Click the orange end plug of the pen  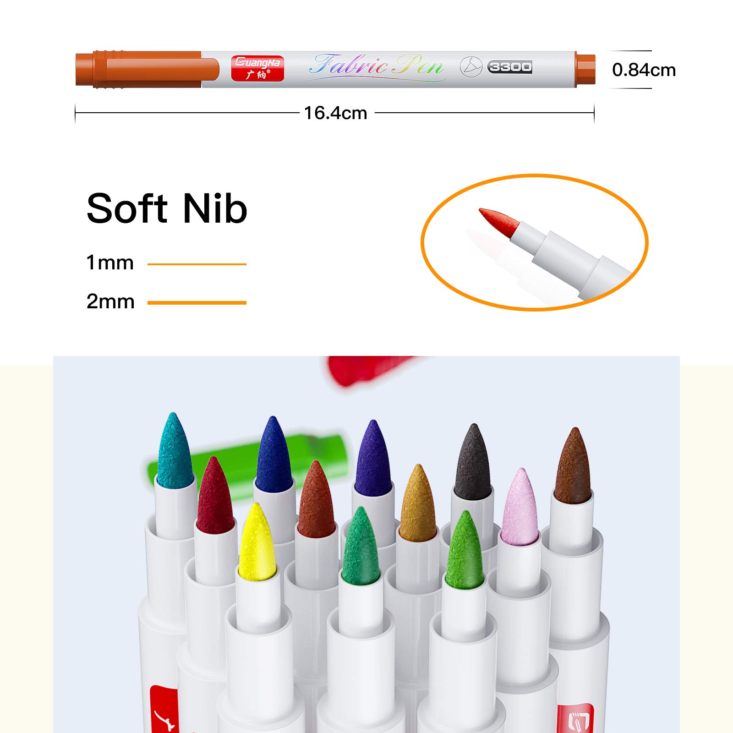coord(585,69)
